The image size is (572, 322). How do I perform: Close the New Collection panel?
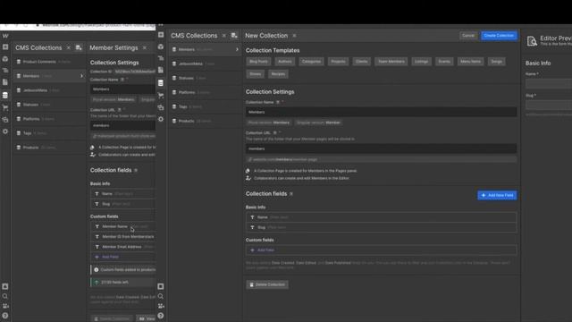pyautogui.click(x=294, y=36)
